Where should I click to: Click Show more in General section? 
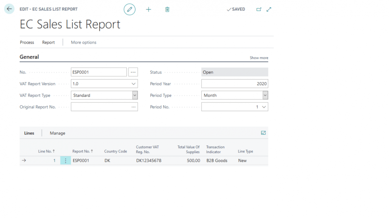(x=259, y=58)
